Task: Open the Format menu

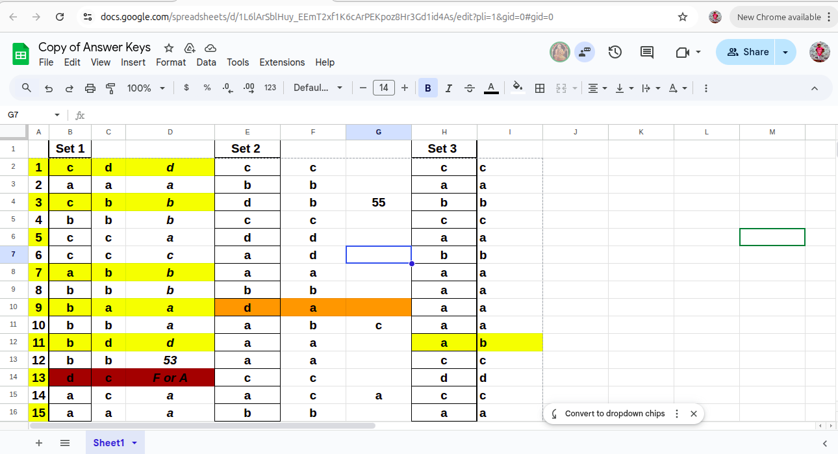Action: [171, 62]
